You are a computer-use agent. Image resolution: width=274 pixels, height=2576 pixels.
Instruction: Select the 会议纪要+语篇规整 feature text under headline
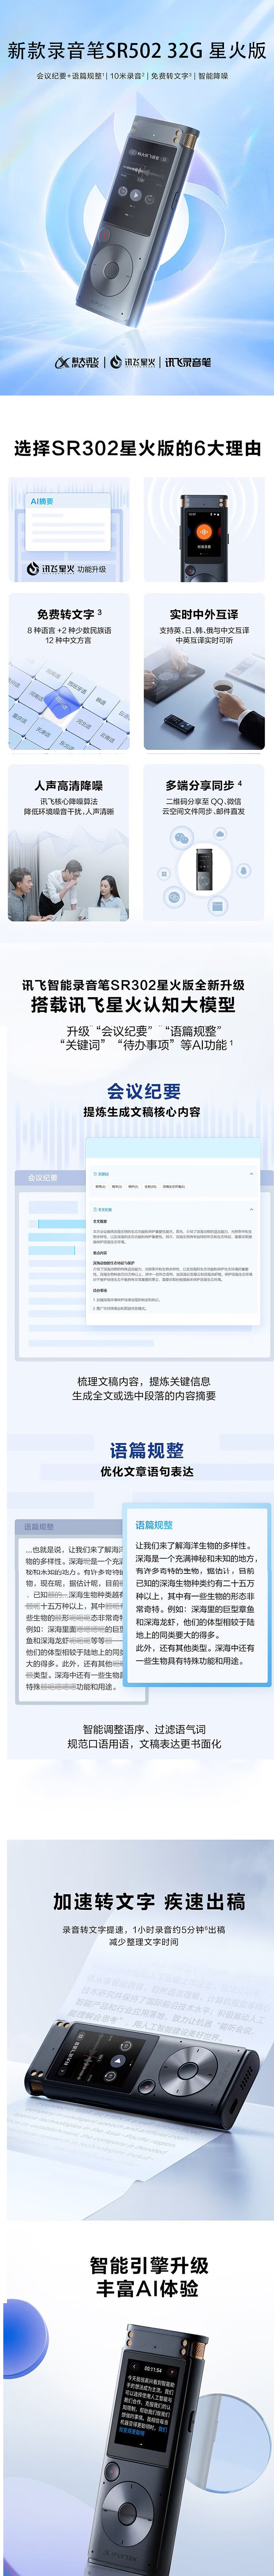(x=70, y=76)
